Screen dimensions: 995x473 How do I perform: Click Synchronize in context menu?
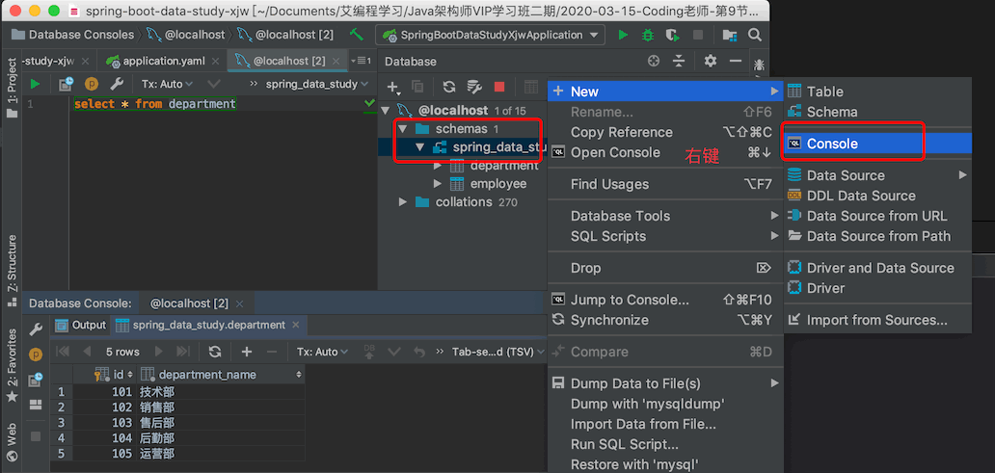tap(664, 320)
